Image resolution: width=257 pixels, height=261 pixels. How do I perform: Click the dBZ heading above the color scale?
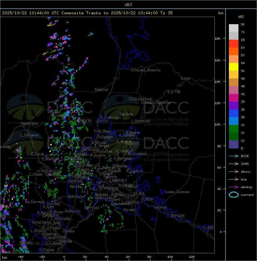pos(241,17)
